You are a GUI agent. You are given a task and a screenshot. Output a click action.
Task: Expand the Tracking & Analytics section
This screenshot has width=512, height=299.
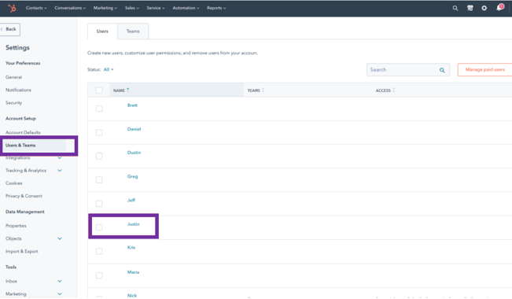click(x=60, y=171)
